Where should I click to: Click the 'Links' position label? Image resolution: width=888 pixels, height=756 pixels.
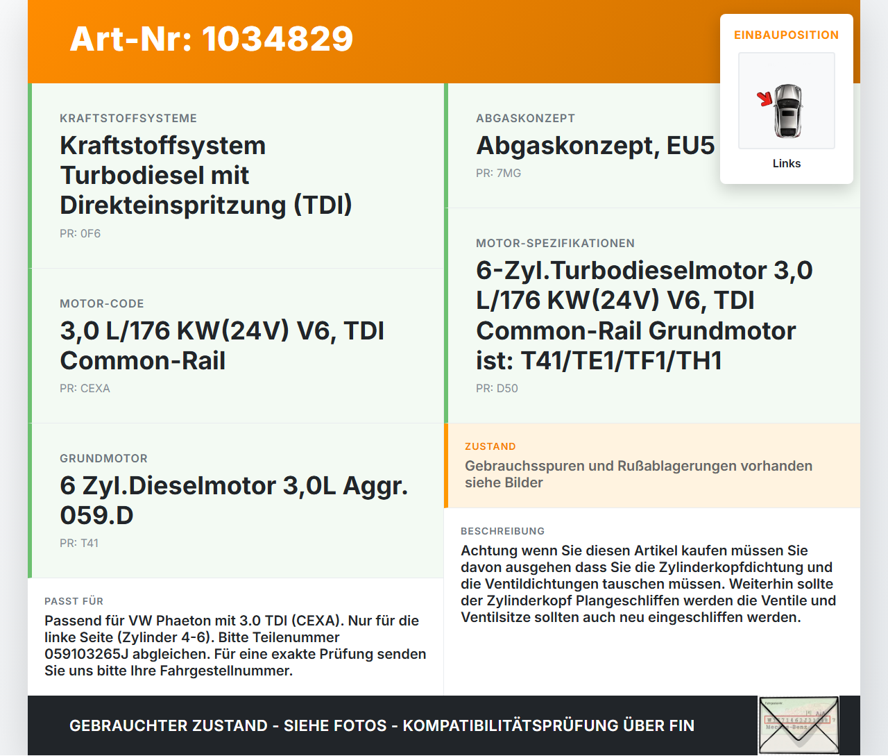pos(787,163)
